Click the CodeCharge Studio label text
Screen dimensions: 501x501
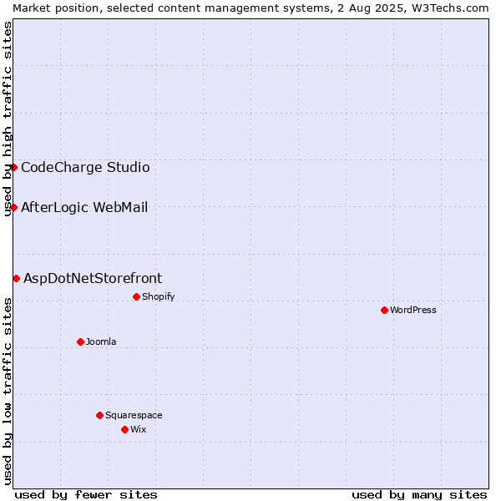click(x=85, y=168)
